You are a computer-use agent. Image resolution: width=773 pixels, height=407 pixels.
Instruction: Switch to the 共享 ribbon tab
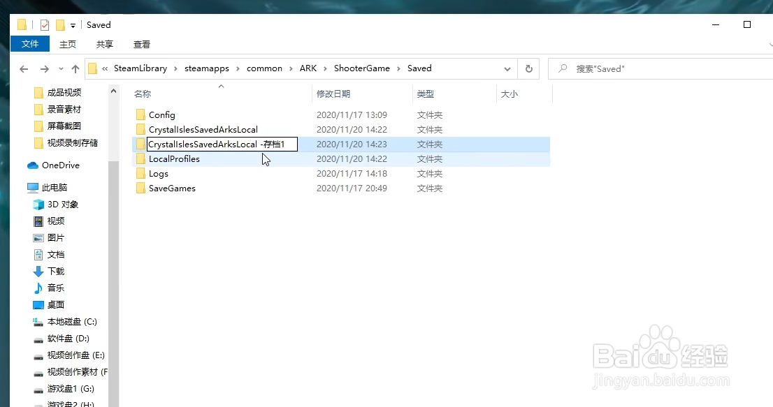105,44
